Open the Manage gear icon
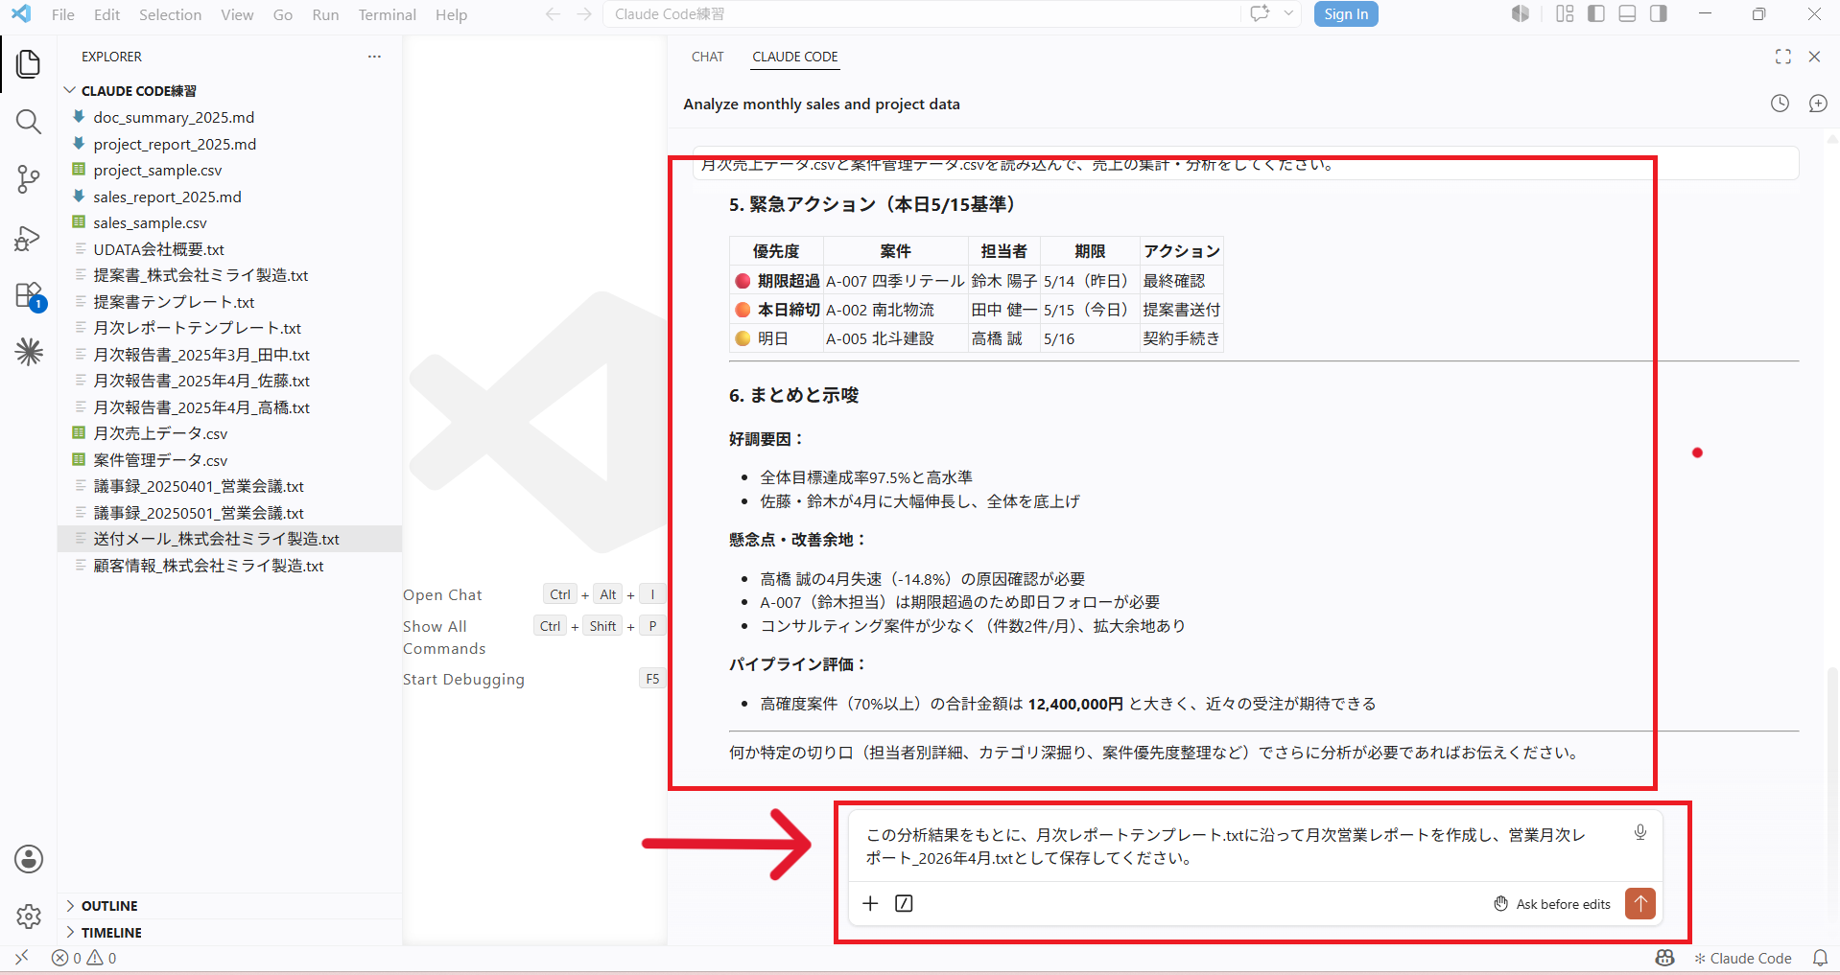The height and width of the screenshot is (975, 1840). tap(29, 917)
